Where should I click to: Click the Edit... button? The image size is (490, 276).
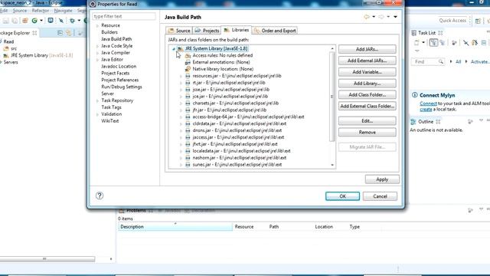pos(367,121)
